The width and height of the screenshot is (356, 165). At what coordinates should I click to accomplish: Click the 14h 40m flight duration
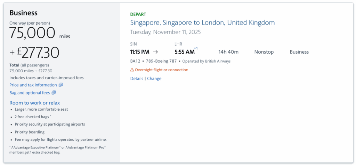pos(228,52)
